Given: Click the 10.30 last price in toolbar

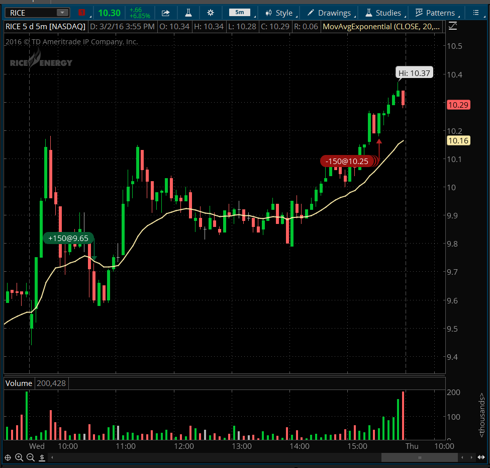Looking at the screenshot, I should point(109,13).
